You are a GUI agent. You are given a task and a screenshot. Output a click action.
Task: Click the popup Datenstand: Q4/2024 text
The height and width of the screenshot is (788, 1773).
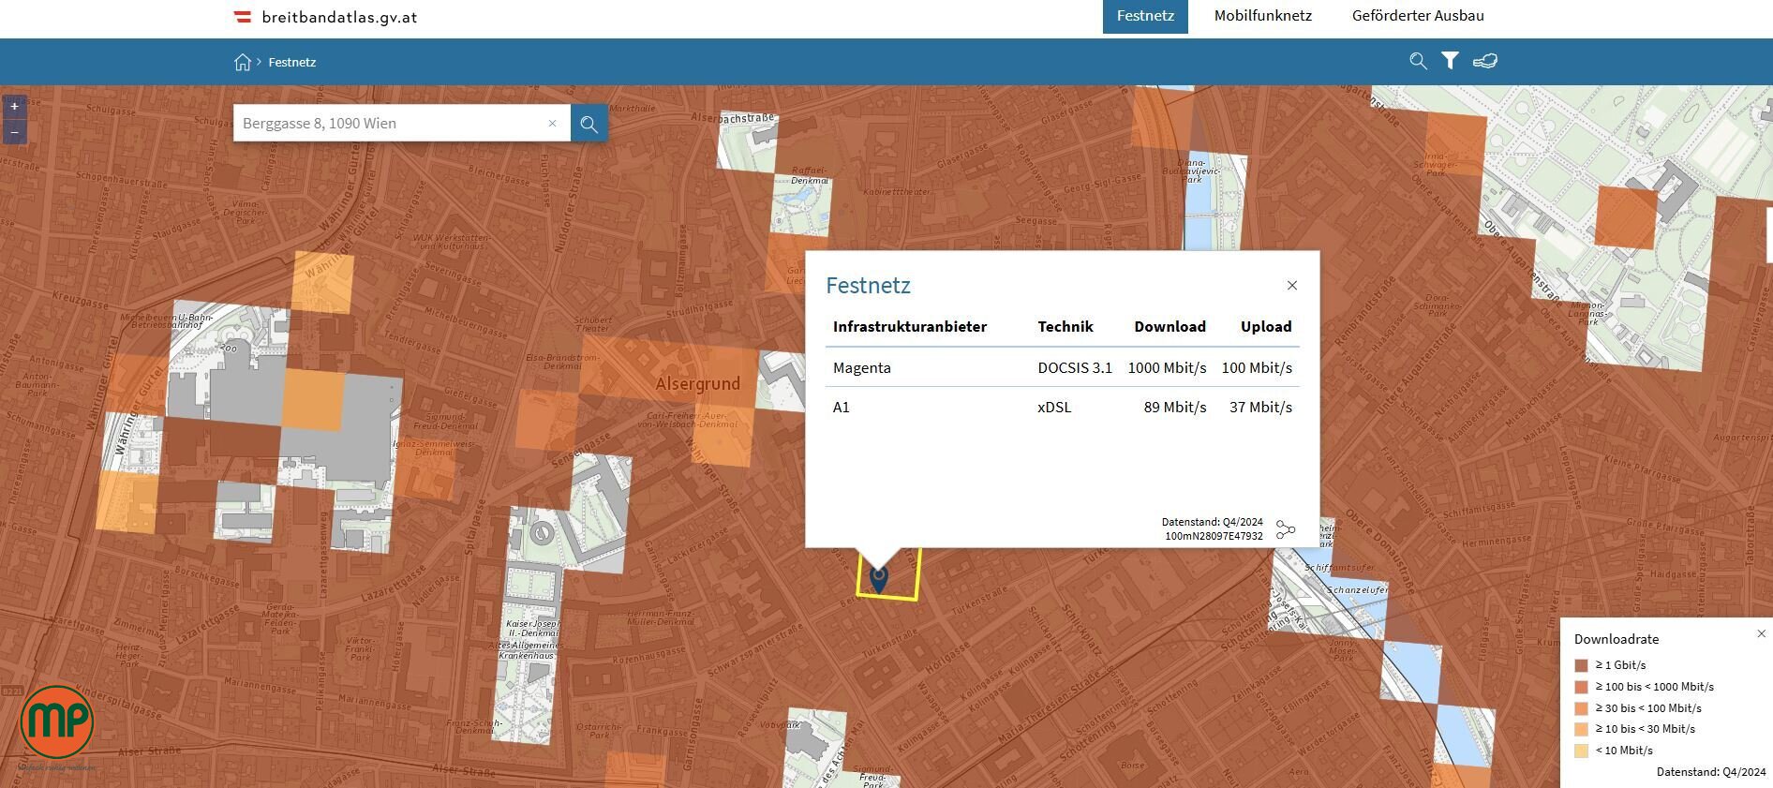pos(1212,522)
